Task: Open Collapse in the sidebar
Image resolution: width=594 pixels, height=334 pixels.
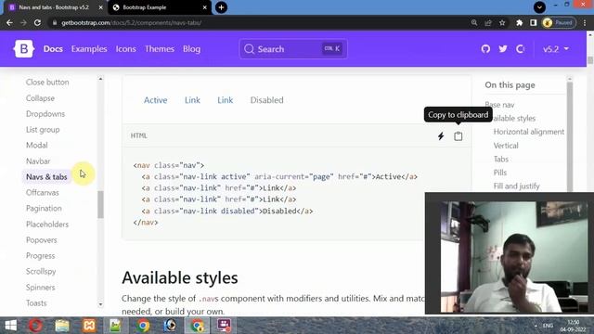Action: click(40, 98)
